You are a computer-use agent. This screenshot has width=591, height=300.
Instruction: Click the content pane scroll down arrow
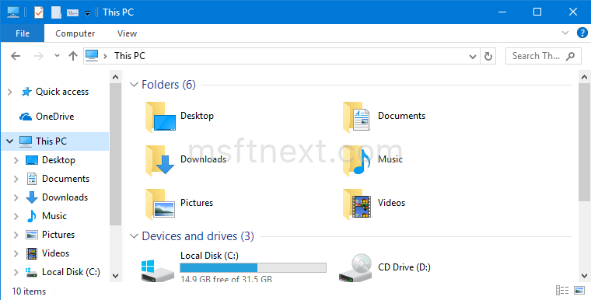coord(584,276)
